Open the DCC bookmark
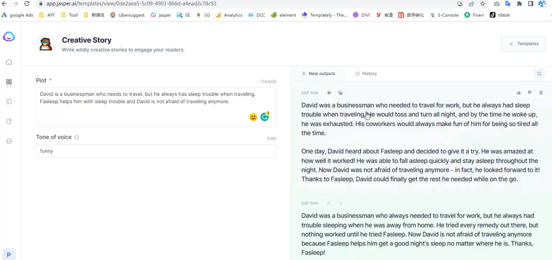552x260 pixels. [257, 15]
